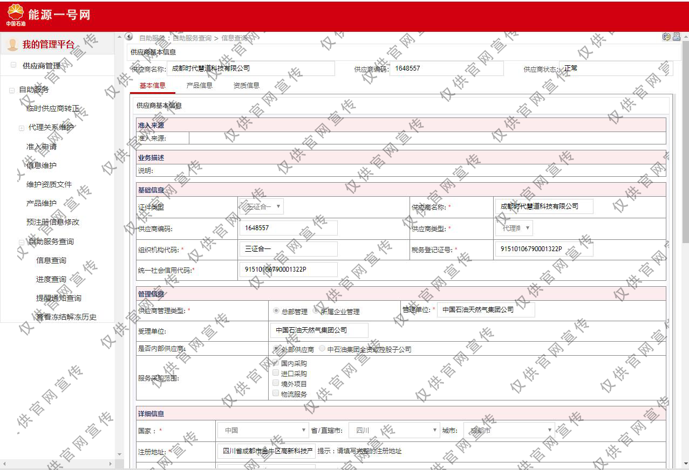The height and width of the screenshot is (470, 689).
Task: Collapse the 自助服务 tree node
Action: (11, 91)
